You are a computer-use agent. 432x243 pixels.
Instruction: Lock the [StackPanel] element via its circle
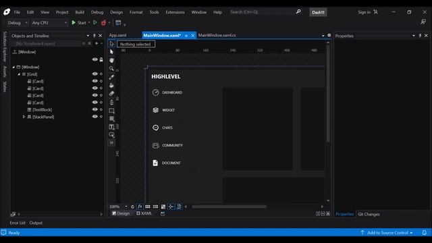[x=101, y=117]
